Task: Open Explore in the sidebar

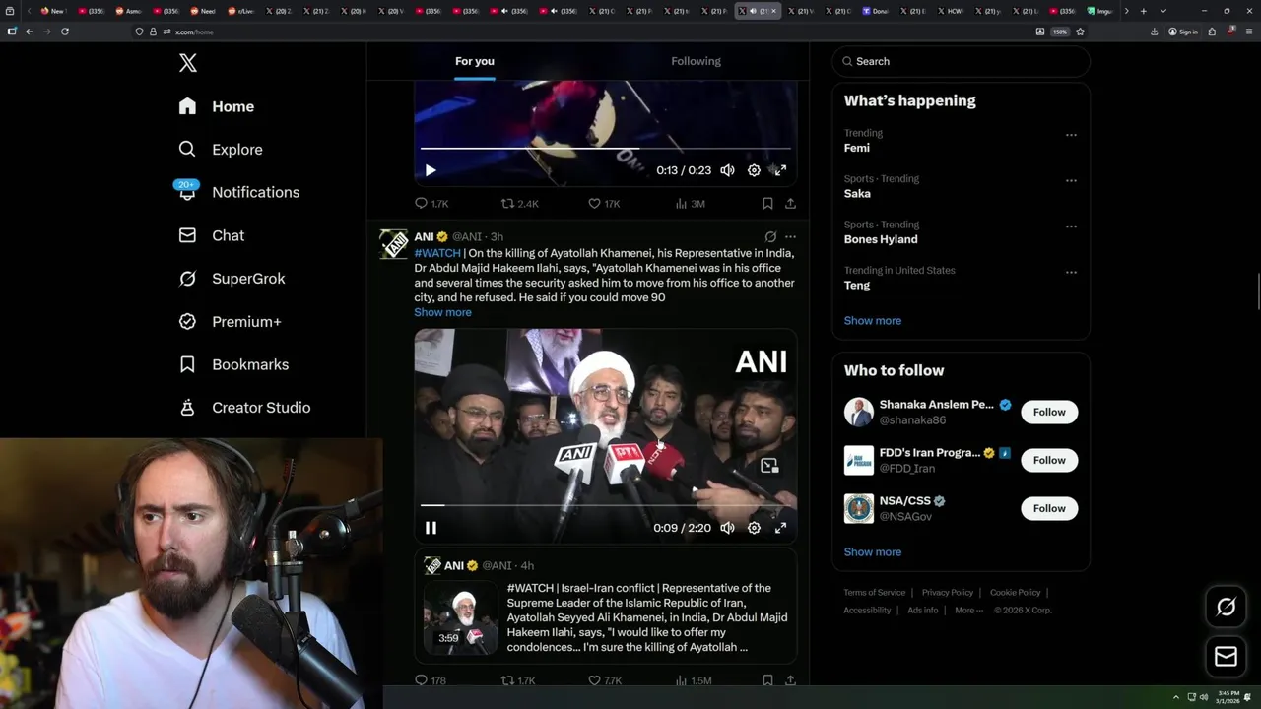Action: [x=221, y=150]
